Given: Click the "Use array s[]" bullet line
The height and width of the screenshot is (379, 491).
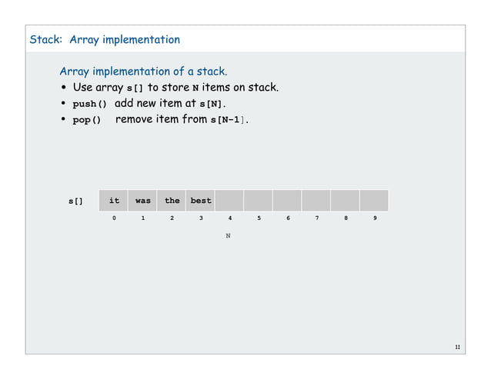Looking at the screenshot, I should pyautogui.click(x=175, y=88).
